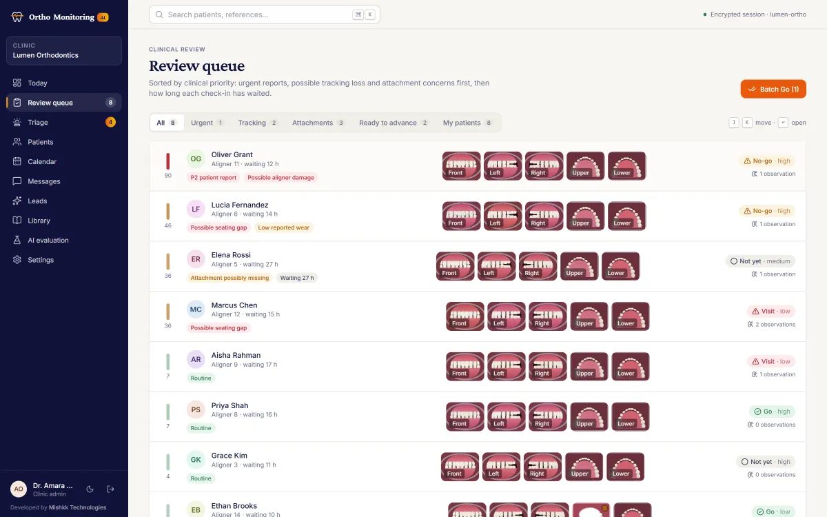Click the Waiting 27 h tag

[x=297, y=278]
